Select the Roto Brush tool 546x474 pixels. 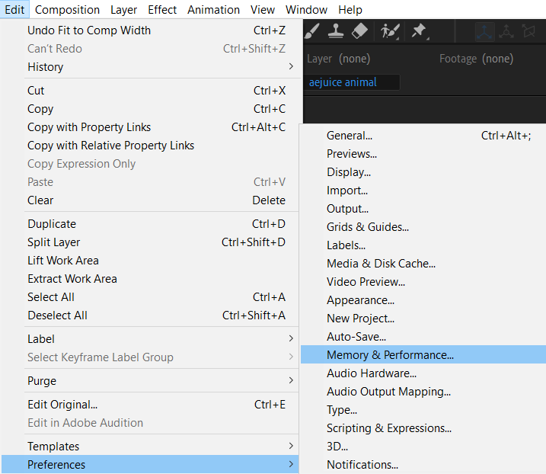pos(390,31)
